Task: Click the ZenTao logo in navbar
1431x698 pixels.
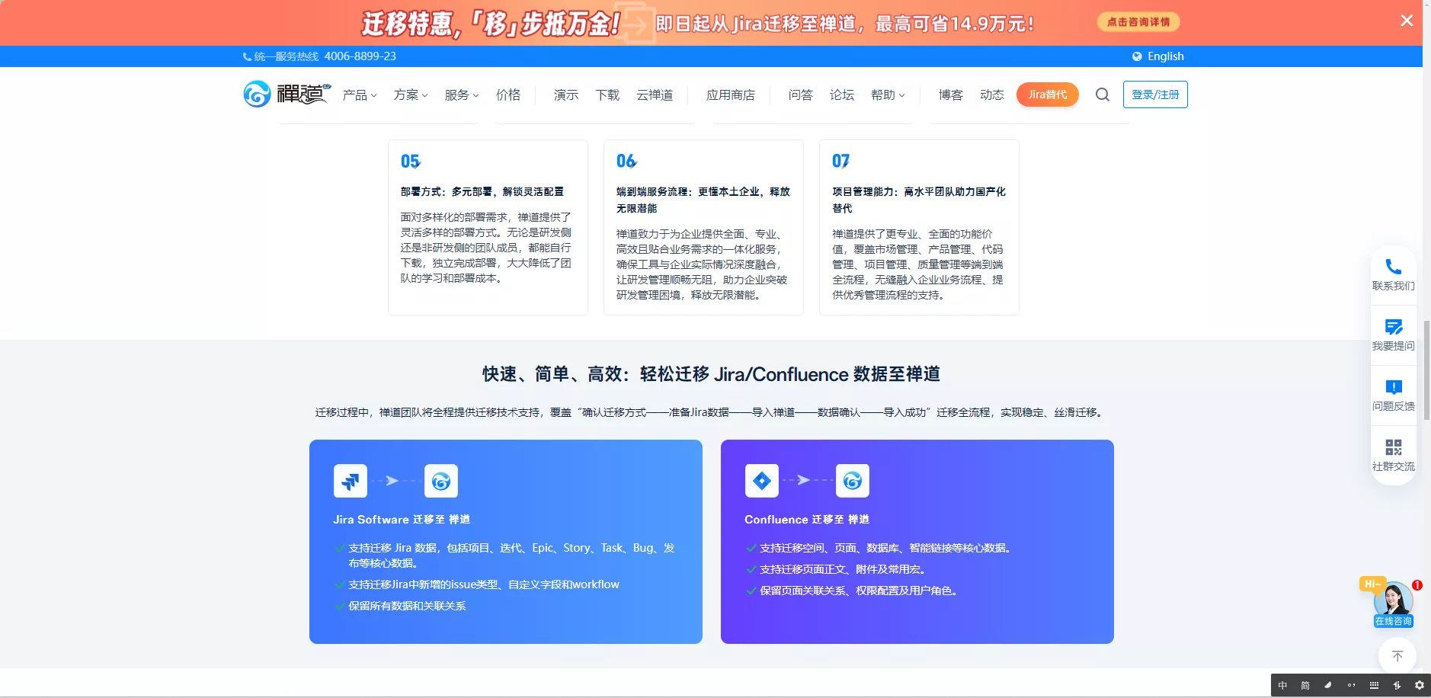Action: (x=287, y=94)
